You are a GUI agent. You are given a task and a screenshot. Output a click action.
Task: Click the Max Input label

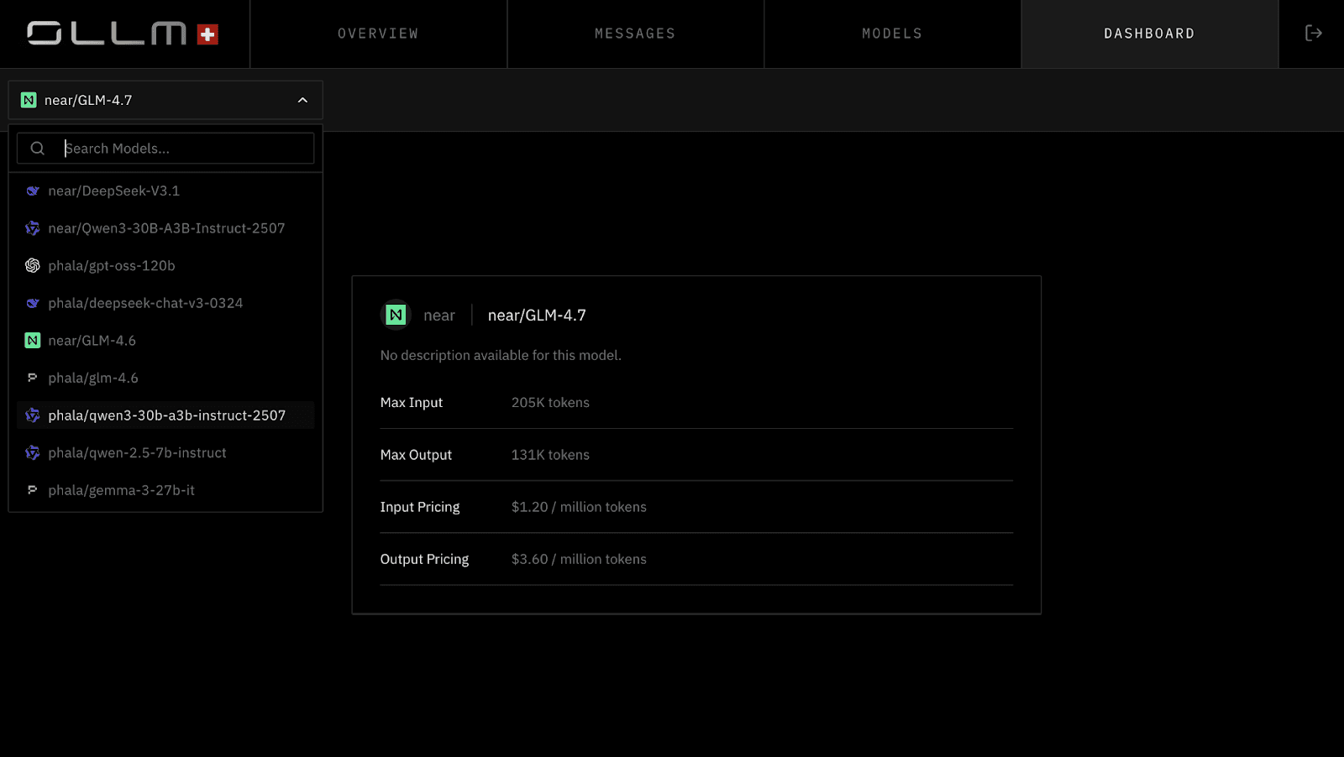(x=411, y=403)
